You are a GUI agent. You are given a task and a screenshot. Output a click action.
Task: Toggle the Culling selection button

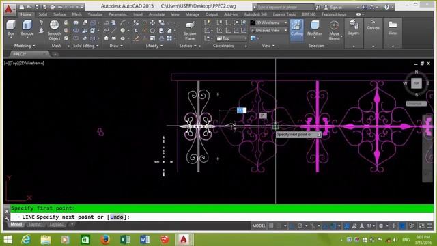click(x=296, y=30)
